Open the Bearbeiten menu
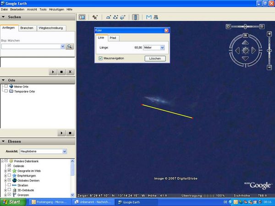 (17, 10)
